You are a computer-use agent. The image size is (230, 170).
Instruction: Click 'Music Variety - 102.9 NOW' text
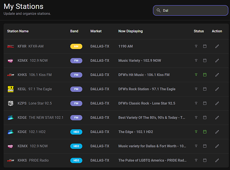(140, 61)
